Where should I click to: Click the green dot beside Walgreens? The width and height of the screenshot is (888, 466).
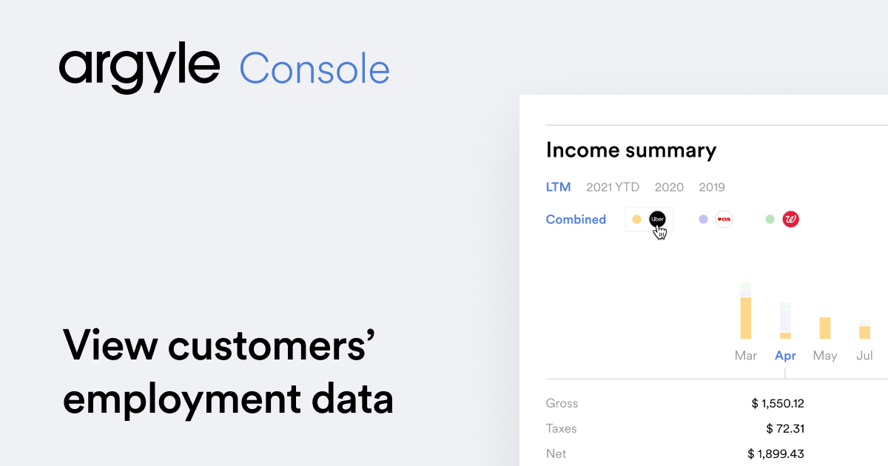click(770, 219)
